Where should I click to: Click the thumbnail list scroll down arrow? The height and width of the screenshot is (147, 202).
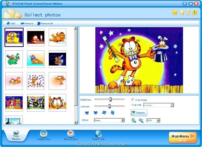click(x=76, y=122)
